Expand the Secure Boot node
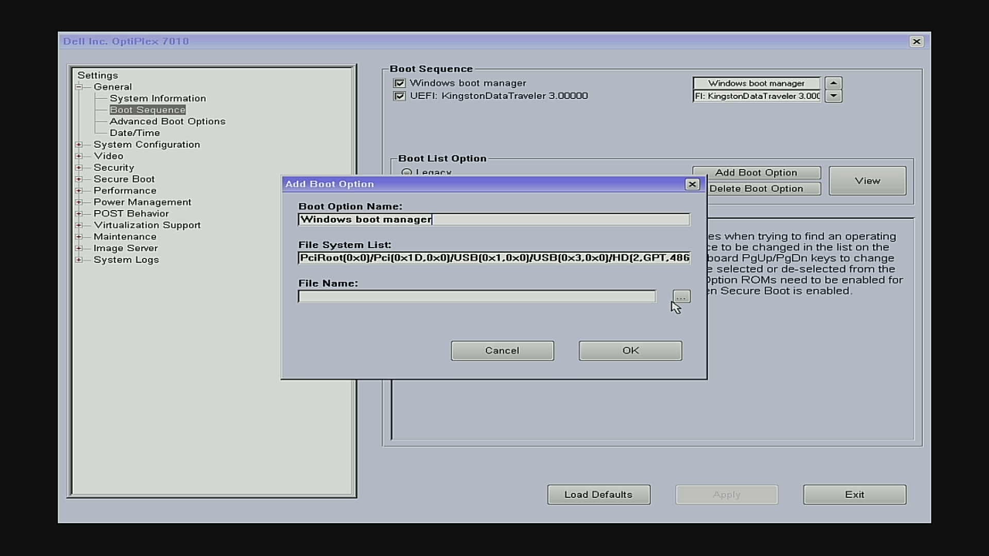 [79, 179]
